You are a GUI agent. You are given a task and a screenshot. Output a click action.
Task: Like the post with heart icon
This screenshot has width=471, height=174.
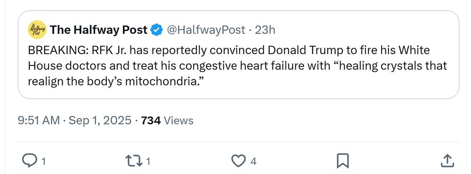[238, 161]
